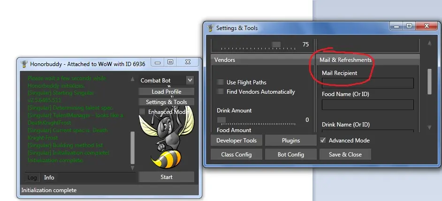Minimize the Settings & Tools window
This screenshot has height=201, width=442.
[x=396, y=26]
